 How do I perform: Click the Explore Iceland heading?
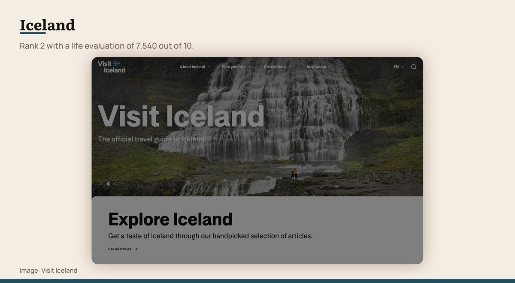170,219
